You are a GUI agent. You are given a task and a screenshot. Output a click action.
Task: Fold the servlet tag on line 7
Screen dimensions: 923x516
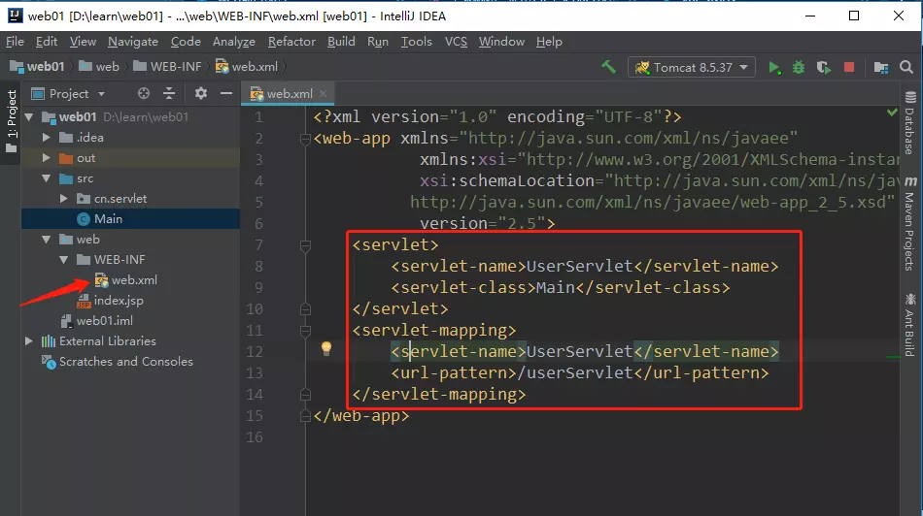click(x=305, y=245)
